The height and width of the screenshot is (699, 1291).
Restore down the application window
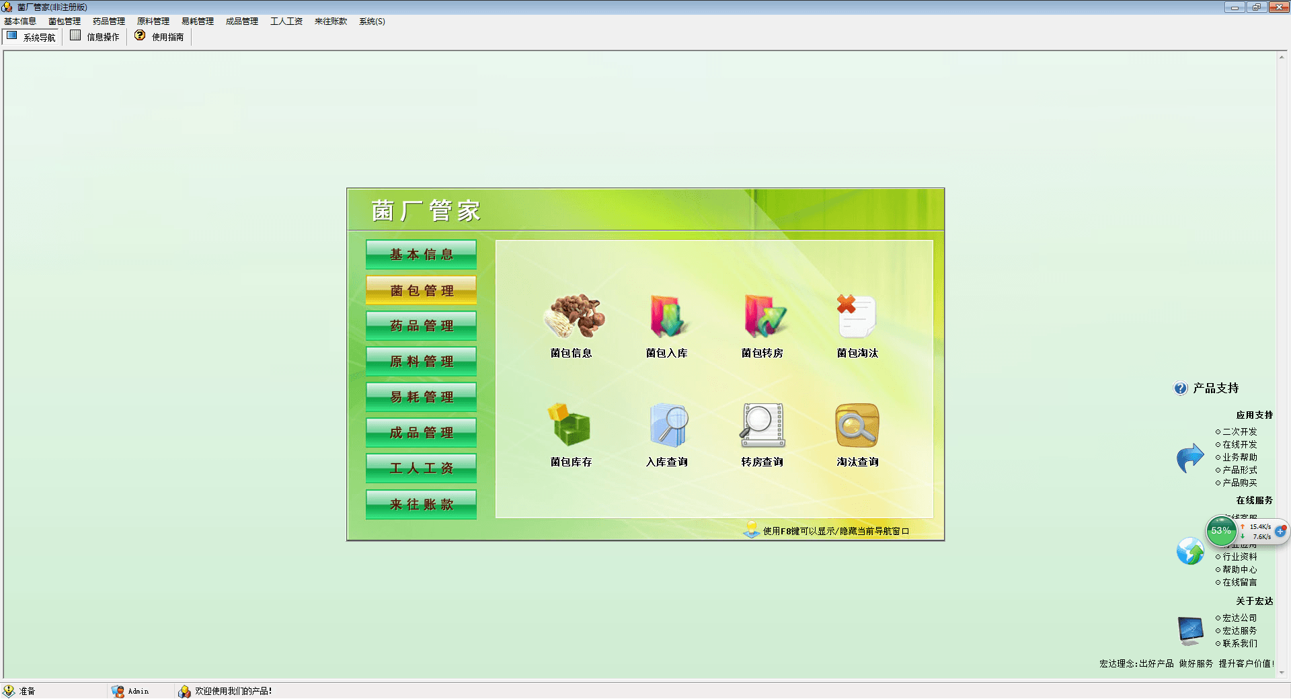tap(1256, 7)
